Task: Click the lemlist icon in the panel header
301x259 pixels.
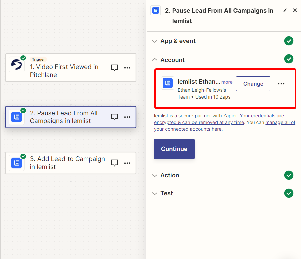Action: (x=156, y=10)
